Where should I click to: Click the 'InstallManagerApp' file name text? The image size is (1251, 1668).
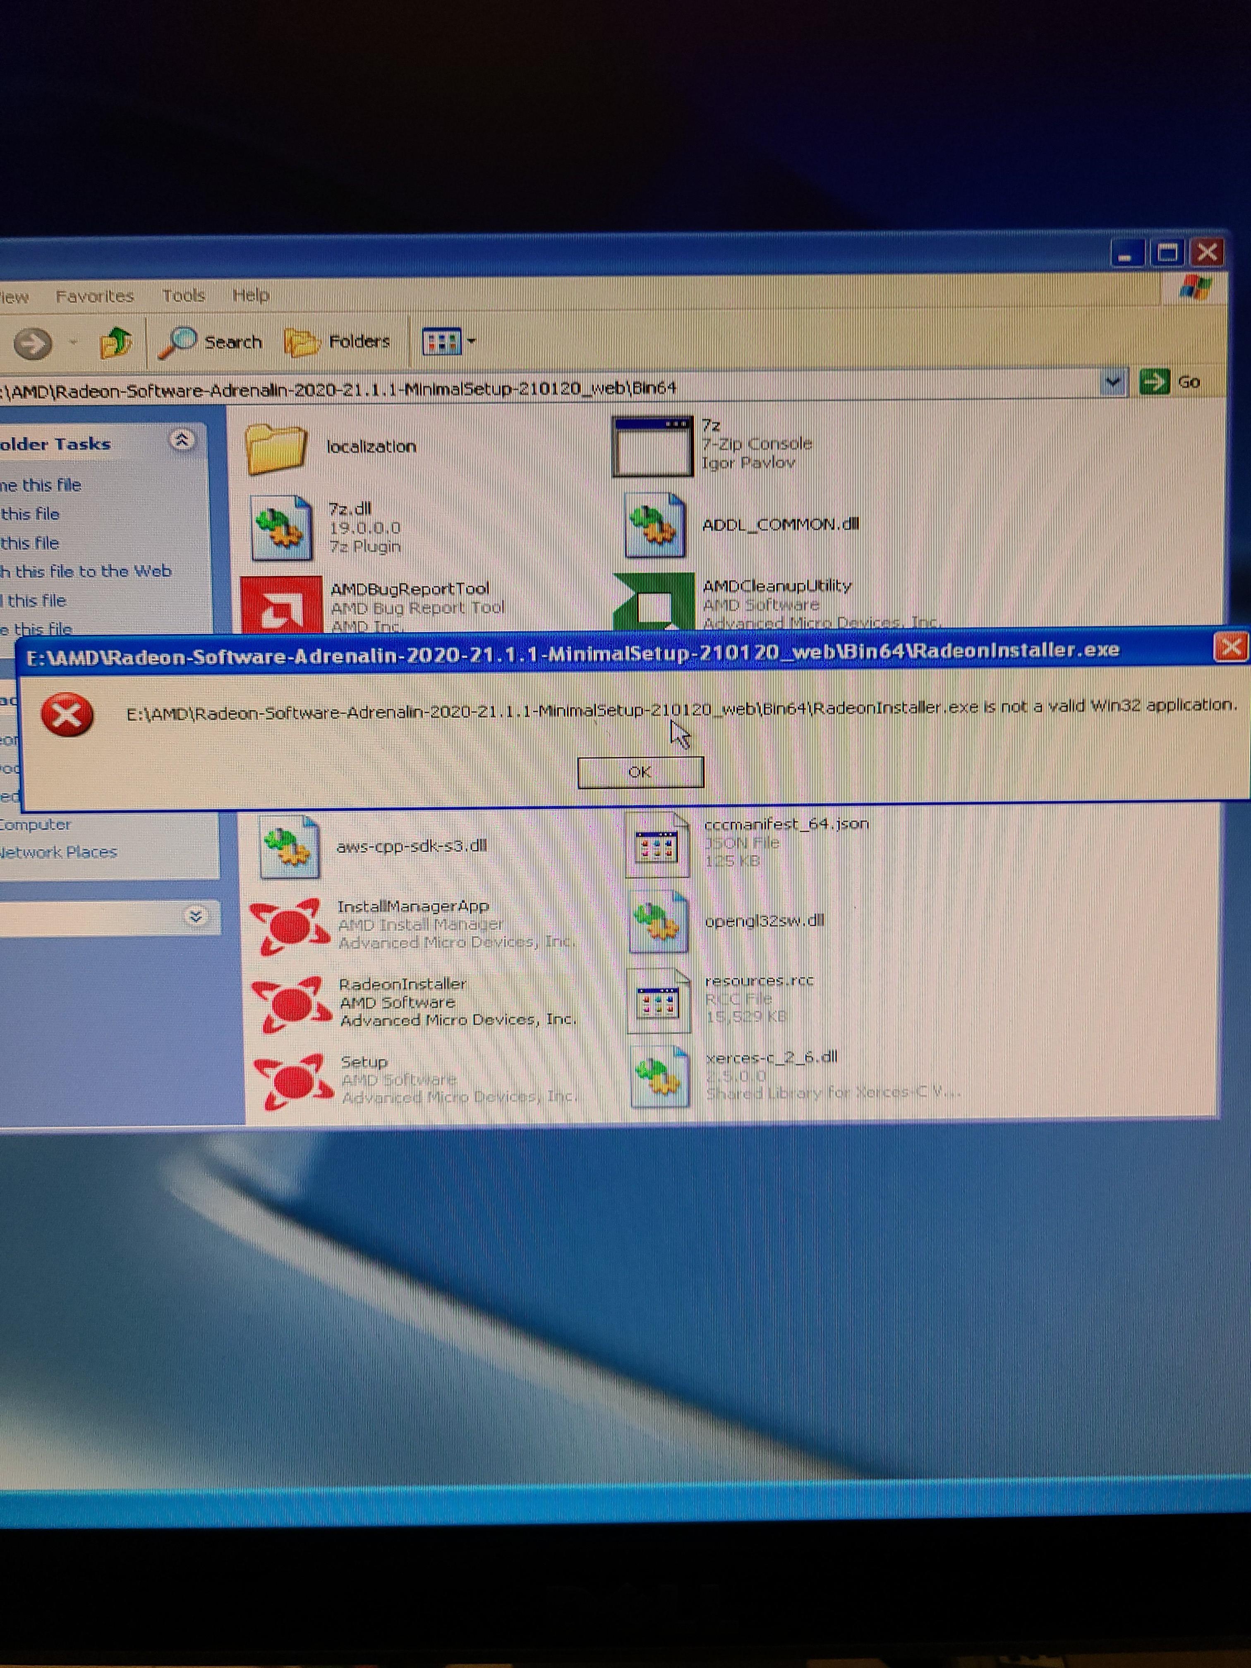(x=413, y=906)
